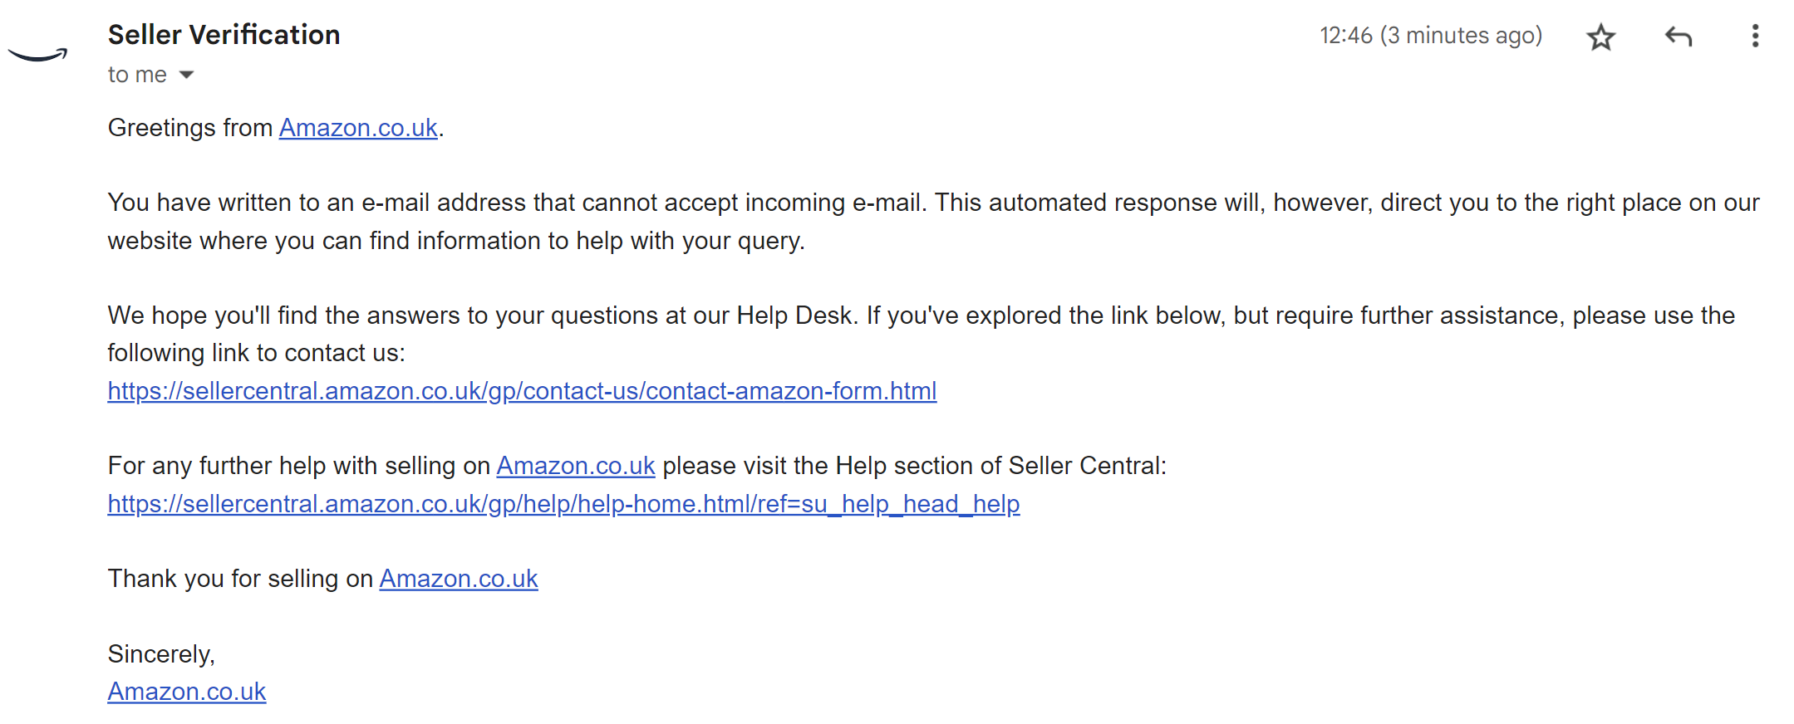Open Amazon.co.uk link after "selling on" in help line
Viewport: 1794px width, 724px height.
pyautogui.click(x=576, y=466)
